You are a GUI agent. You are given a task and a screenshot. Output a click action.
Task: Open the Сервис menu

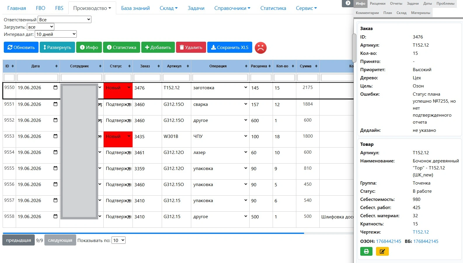pyautogui.click(x=306, y=8)
